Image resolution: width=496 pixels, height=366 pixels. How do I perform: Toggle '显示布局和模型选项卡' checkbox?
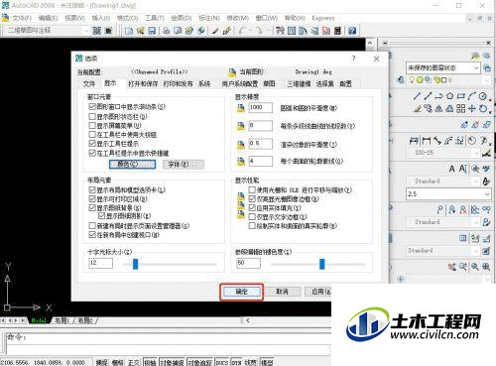pyautogui.click(x=92, y=189)
